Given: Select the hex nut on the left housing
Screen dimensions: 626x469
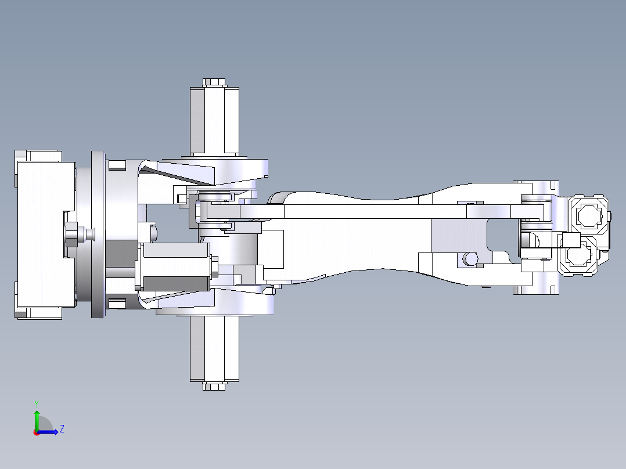Looking at the screenshot, I should [x=71, y=234].
